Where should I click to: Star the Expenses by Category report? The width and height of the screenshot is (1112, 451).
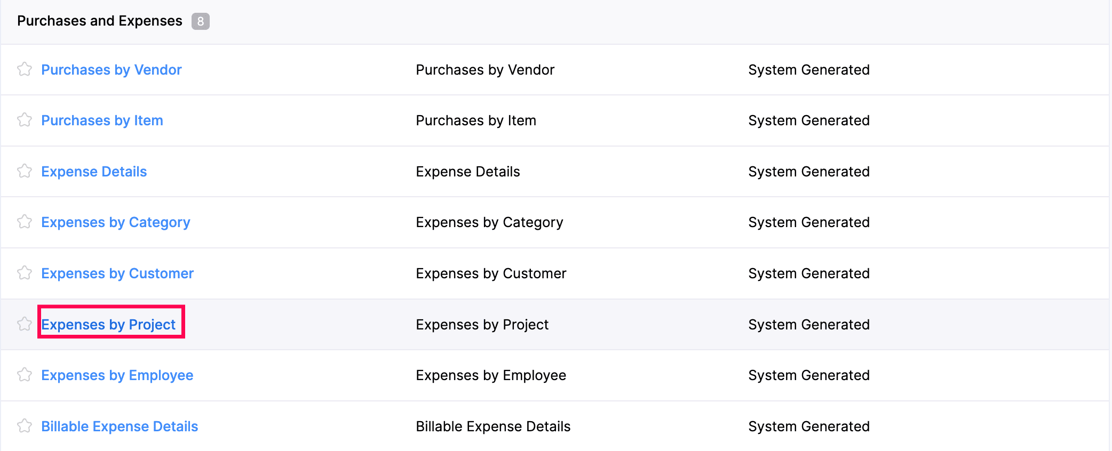tap(25, 222)
